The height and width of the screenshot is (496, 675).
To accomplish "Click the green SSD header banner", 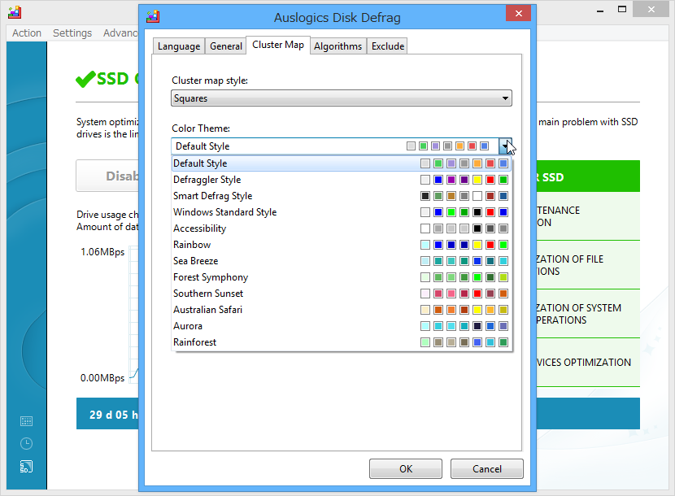I will 588,176.
